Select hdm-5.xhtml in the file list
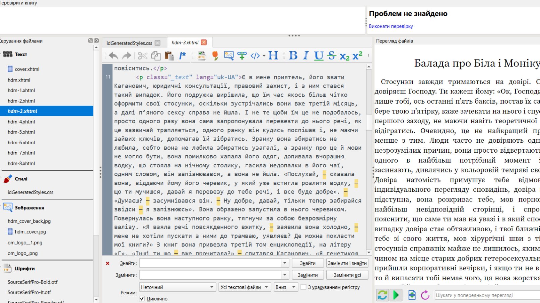 (x=21, y=132)
